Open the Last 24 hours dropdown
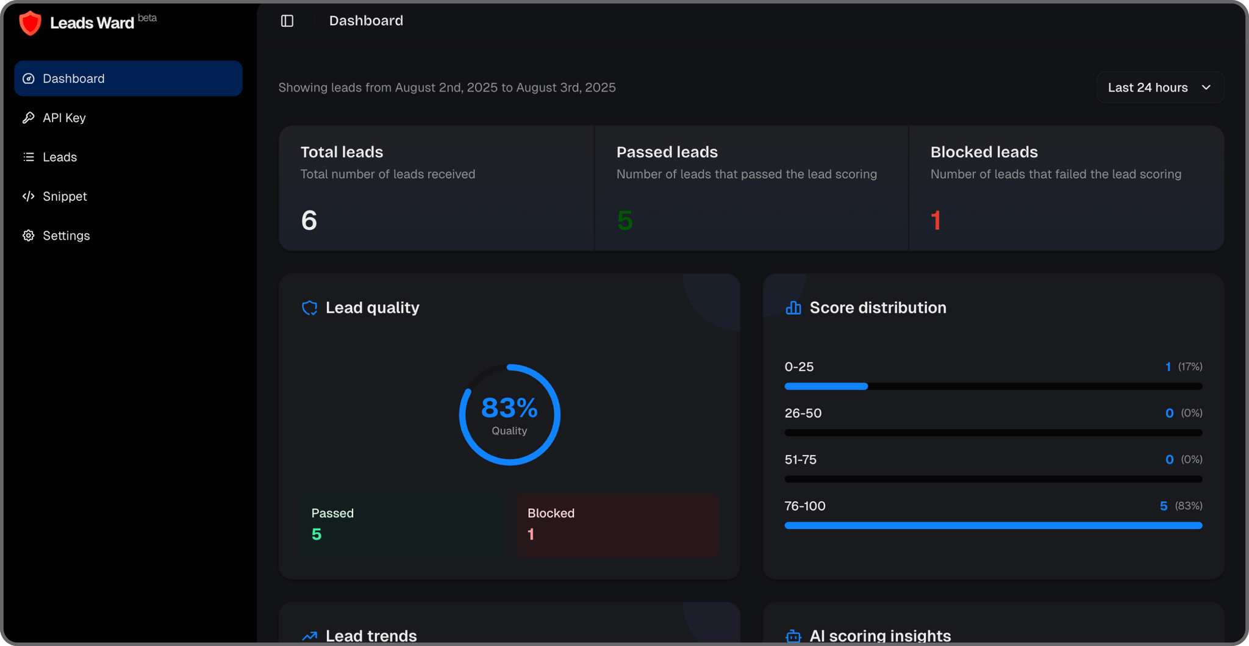The image size is (1249, 646). coord(1159,87)
